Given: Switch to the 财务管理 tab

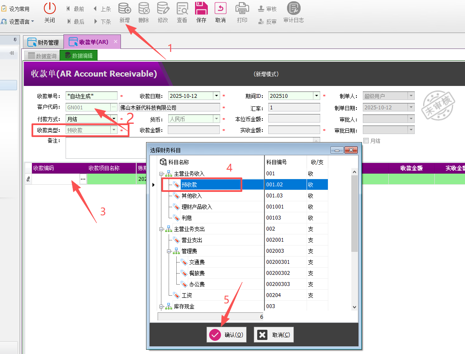Looking at the screenshot, I should click(x=43, y=42).
